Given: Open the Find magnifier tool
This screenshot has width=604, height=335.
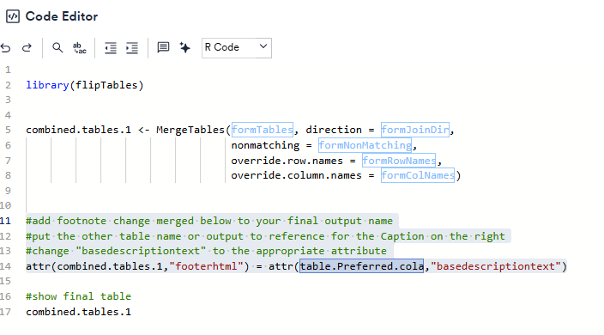Looking at the screenshot, I should (x=57, y=48).
